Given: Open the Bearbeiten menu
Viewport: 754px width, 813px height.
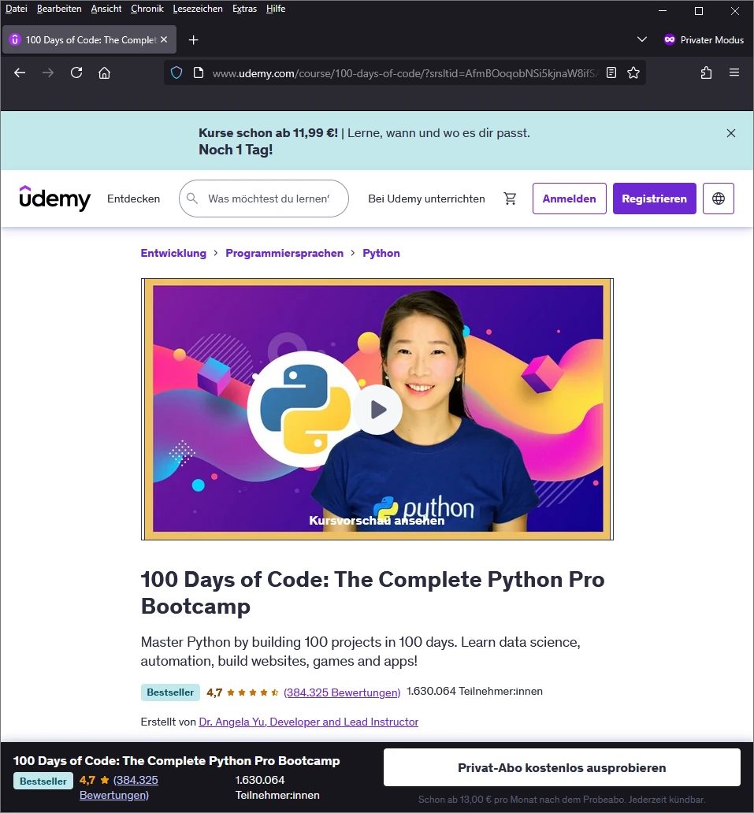Looking at the screenshot, I should point(59,9).
